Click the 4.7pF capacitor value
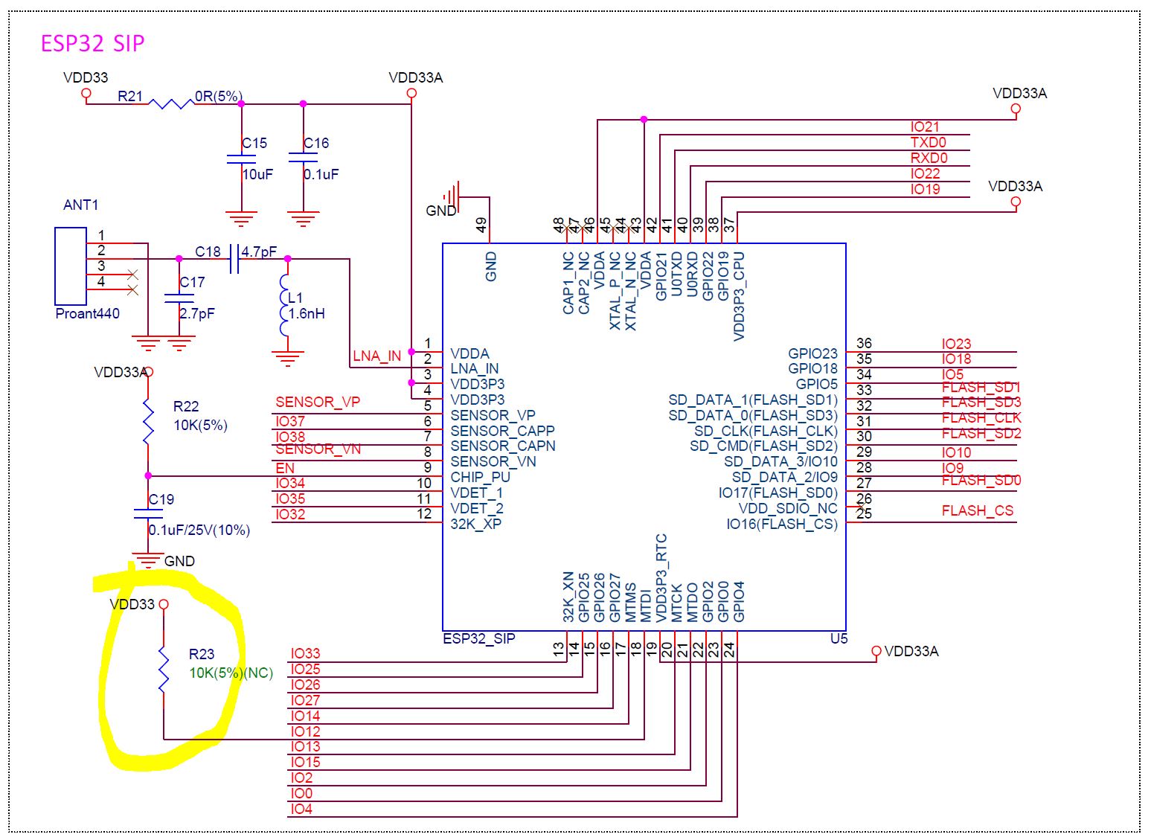Viewport: 1151px width, 840px height. (259, 251)
